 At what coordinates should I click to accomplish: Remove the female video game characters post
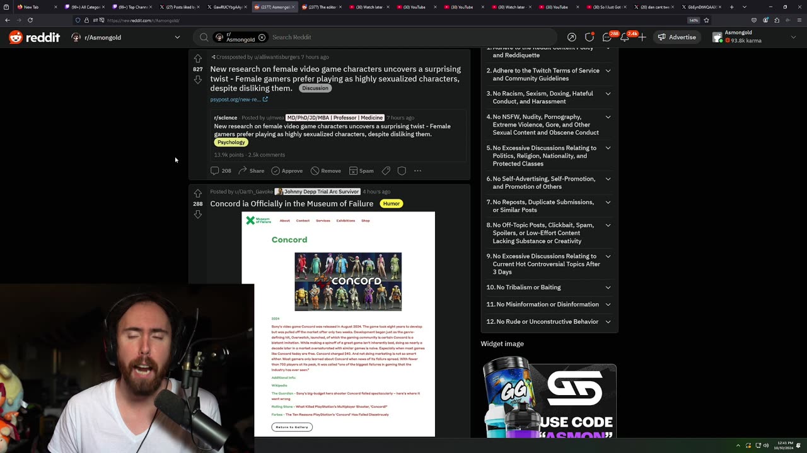(325, 171)
